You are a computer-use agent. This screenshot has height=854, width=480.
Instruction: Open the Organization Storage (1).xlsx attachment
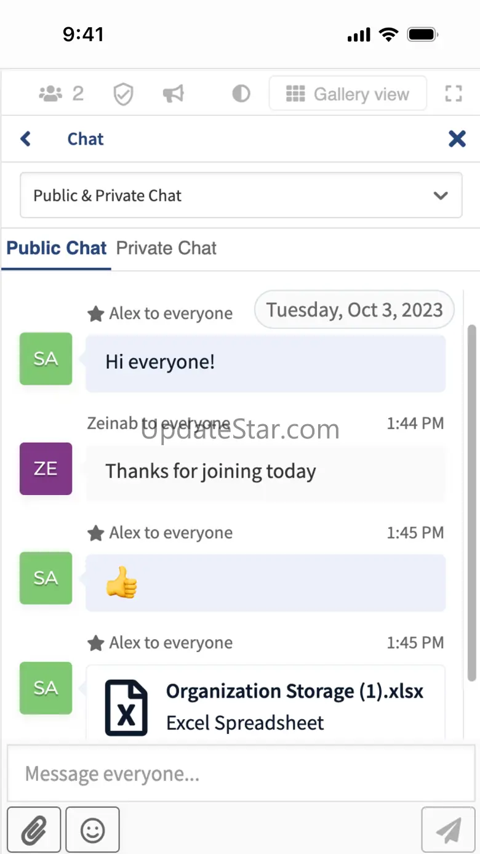[294, 691]
